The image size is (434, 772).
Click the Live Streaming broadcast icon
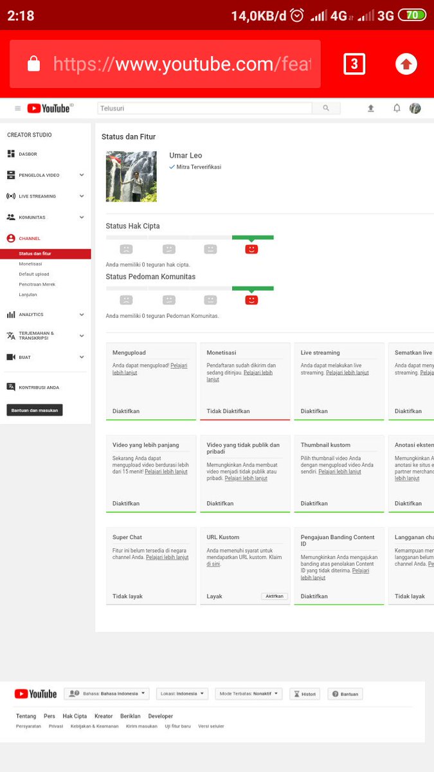click(x=11, y=196)
